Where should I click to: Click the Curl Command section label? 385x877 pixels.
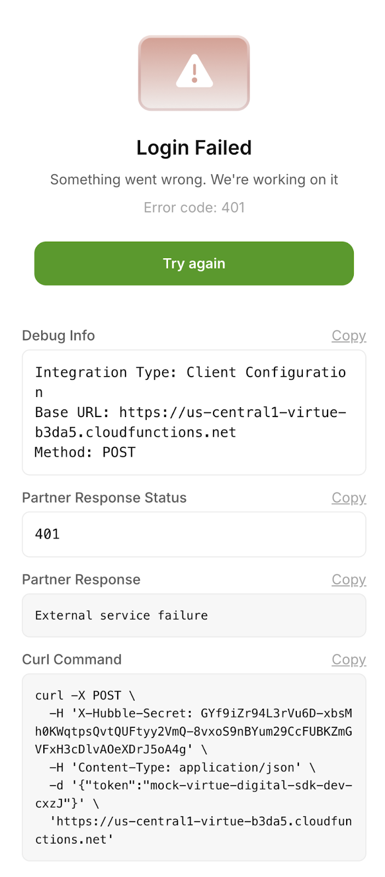point(72,659)
